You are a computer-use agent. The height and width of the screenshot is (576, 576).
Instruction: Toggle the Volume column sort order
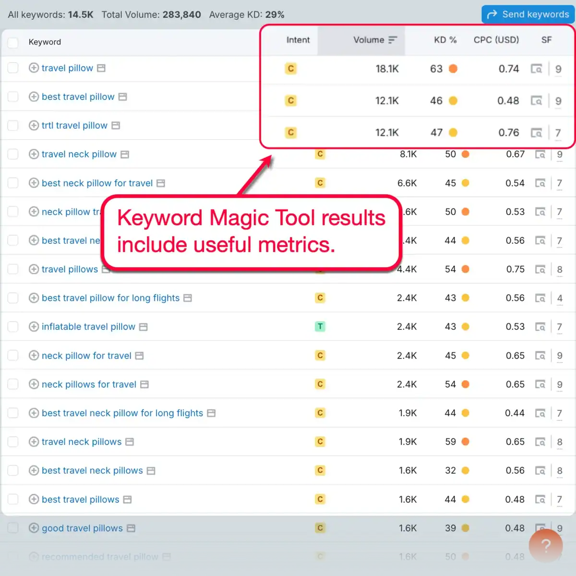click(x=393, y=40)
